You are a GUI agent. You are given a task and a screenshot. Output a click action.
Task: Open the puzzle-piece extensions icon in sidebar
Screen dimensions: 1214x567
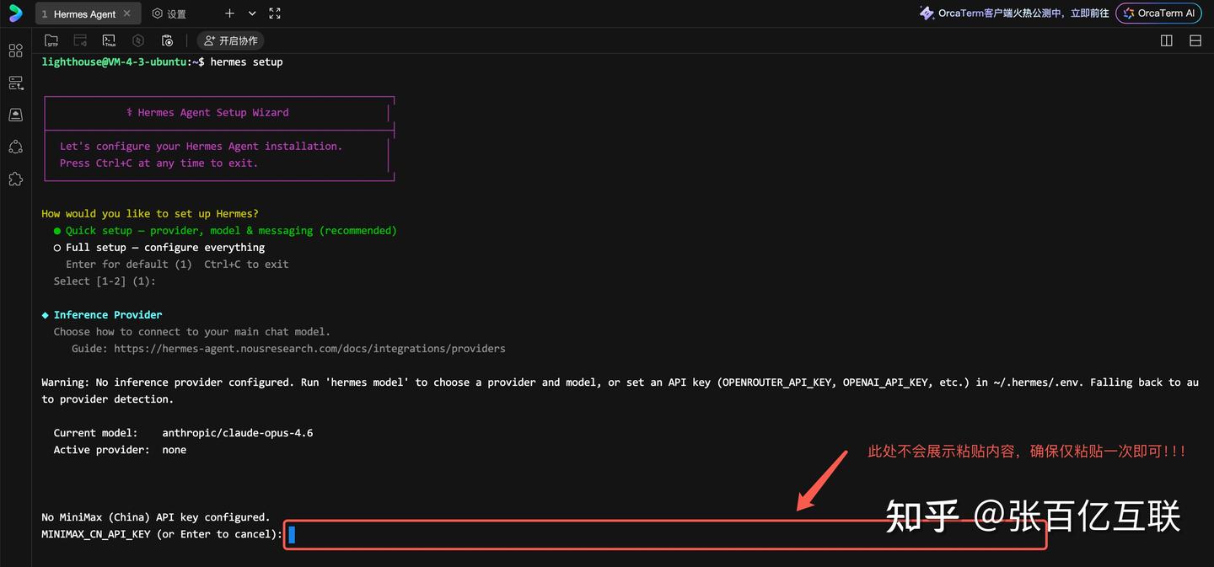click(x=15, y=179)
